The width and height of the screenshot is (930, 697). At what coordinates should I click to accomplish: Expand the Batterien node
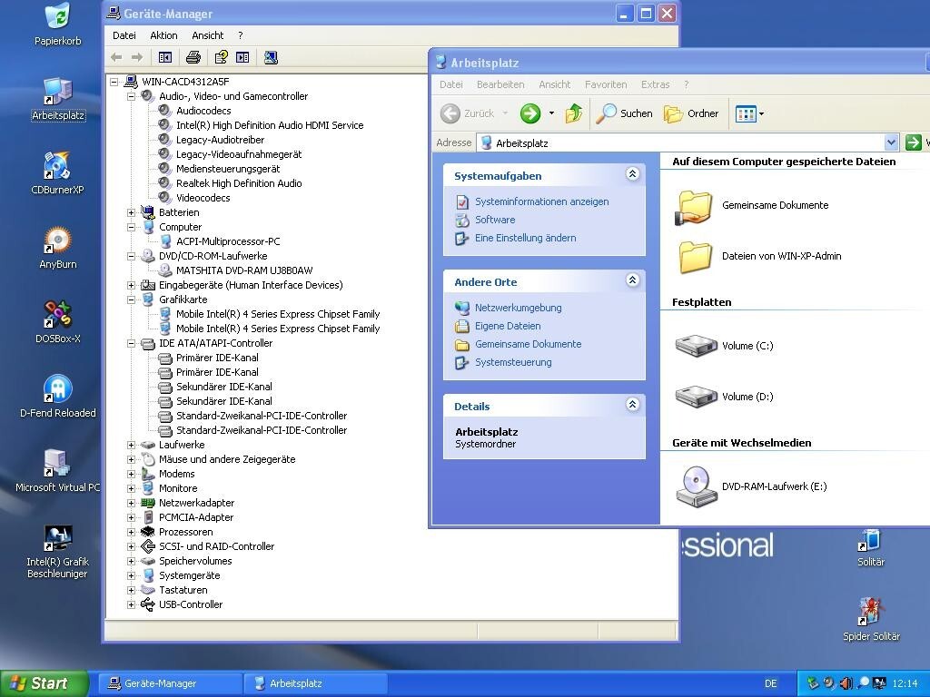[131, 212]
